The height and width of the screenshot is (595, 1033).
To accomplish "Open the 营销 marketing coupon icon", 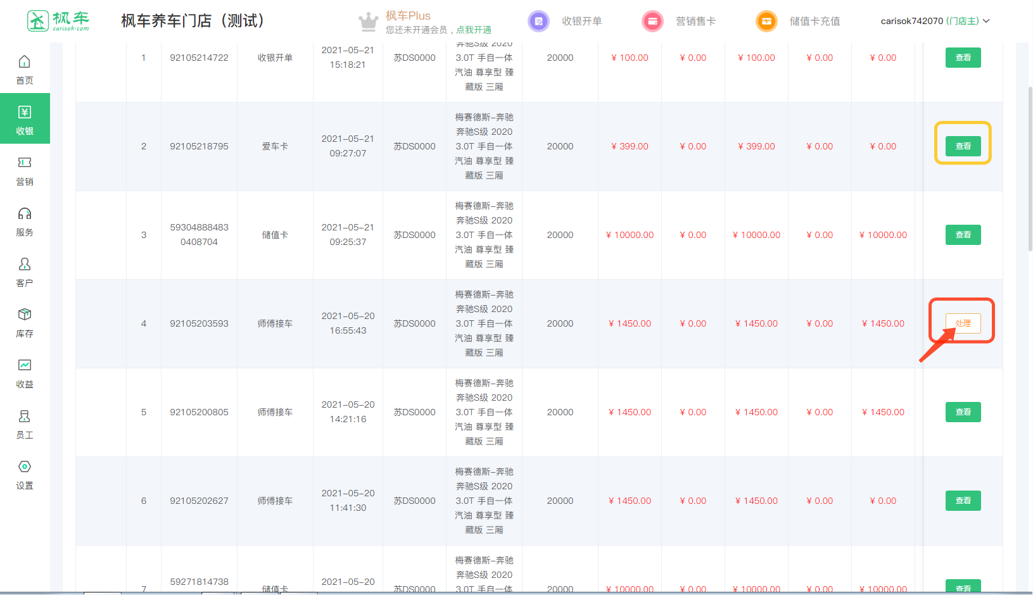I will (25, 163).
